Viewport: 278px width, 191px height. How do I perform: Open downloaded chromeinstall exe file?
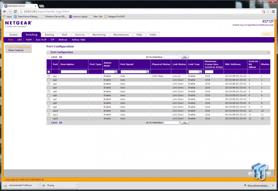pyautogui.click(x=19, y=185)
